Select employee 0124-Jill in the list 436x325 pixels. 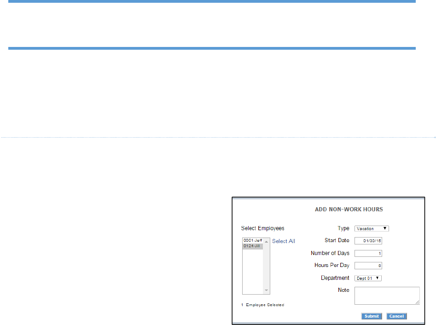point(252,246)
